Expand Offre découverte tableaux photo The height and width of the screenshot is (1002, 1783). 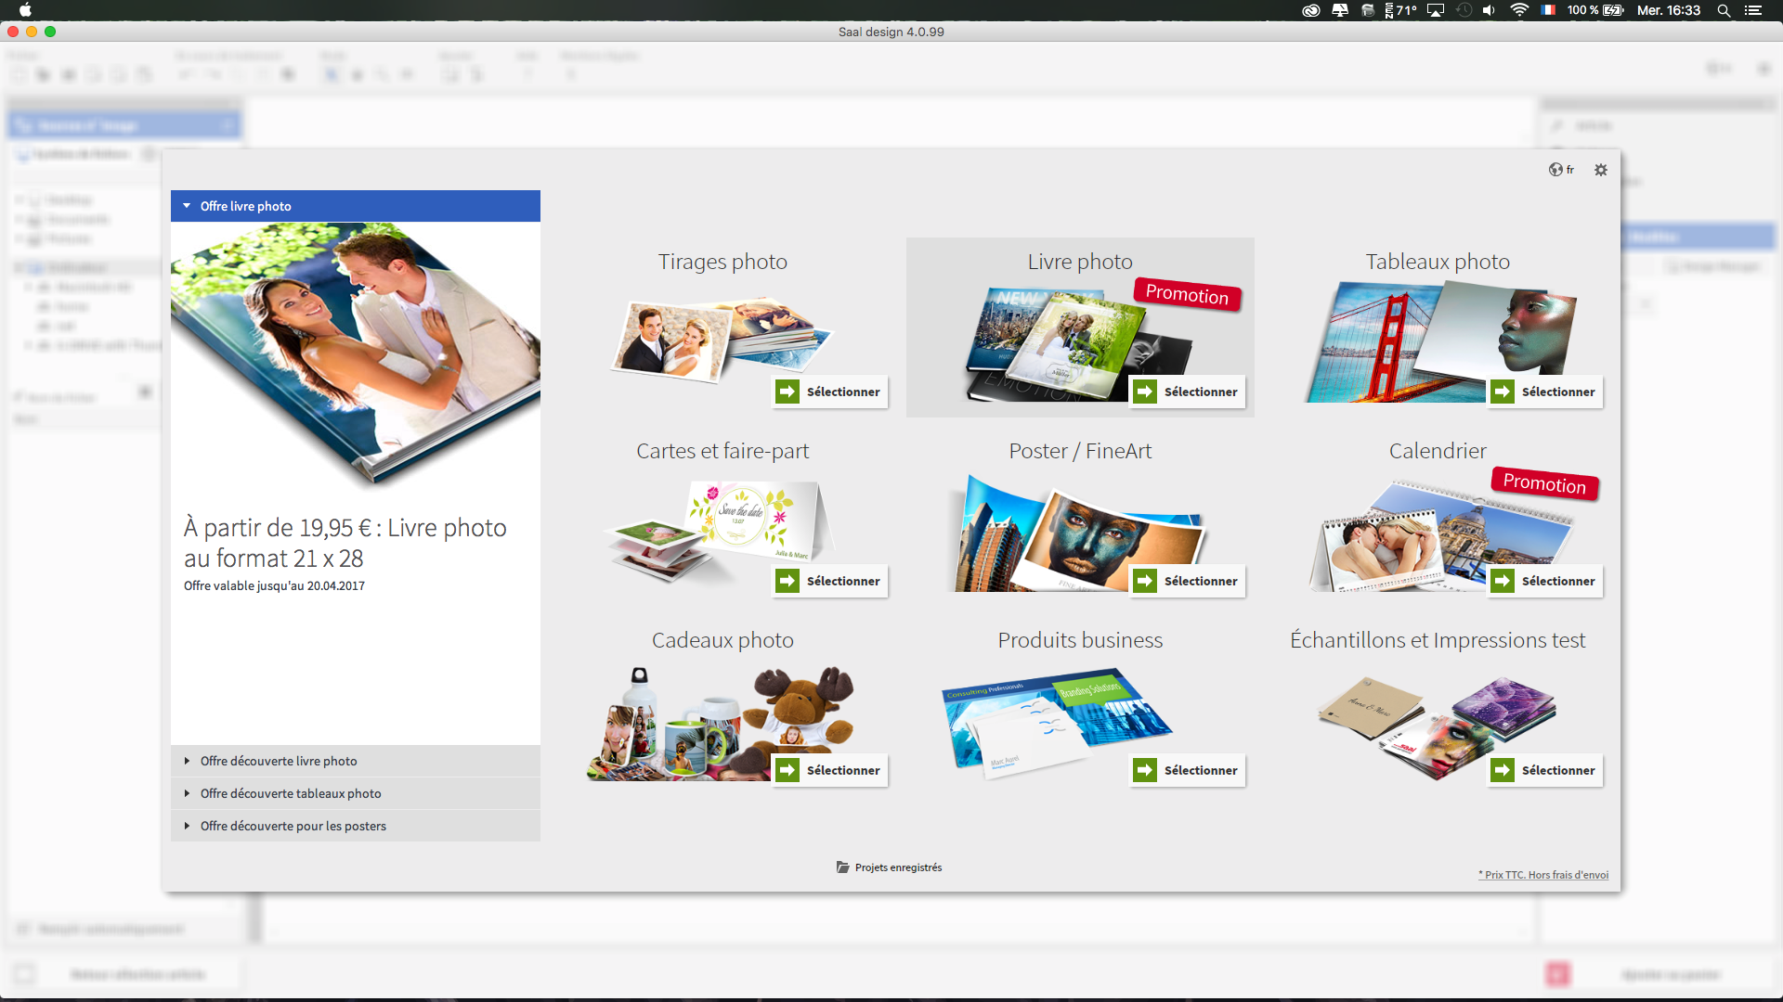[291, 793]
